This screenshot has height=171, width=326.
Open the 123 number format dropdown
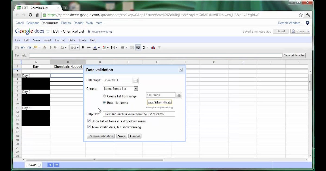click(63, 47)
